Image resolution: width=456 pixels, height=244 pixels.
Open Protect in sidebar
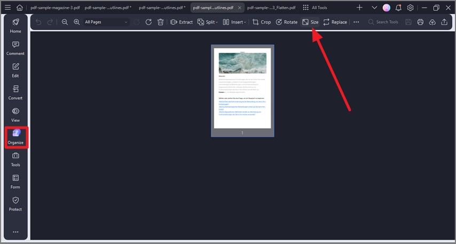click(15, 204)
